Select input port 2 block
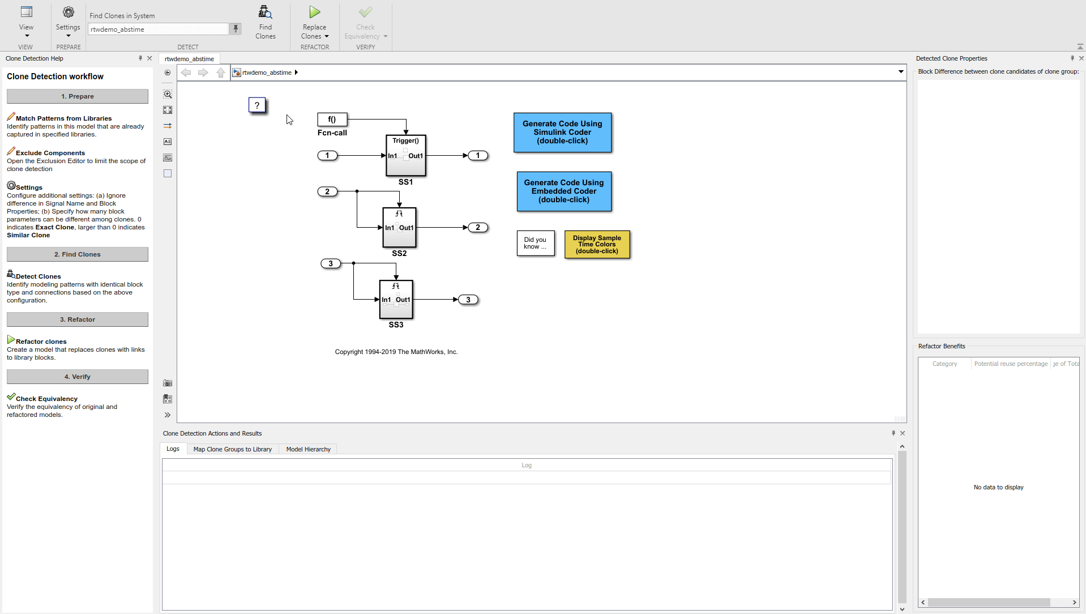The height and width of the screenshot is (614, 1086). pyautogui.click(x=327, y=191)
